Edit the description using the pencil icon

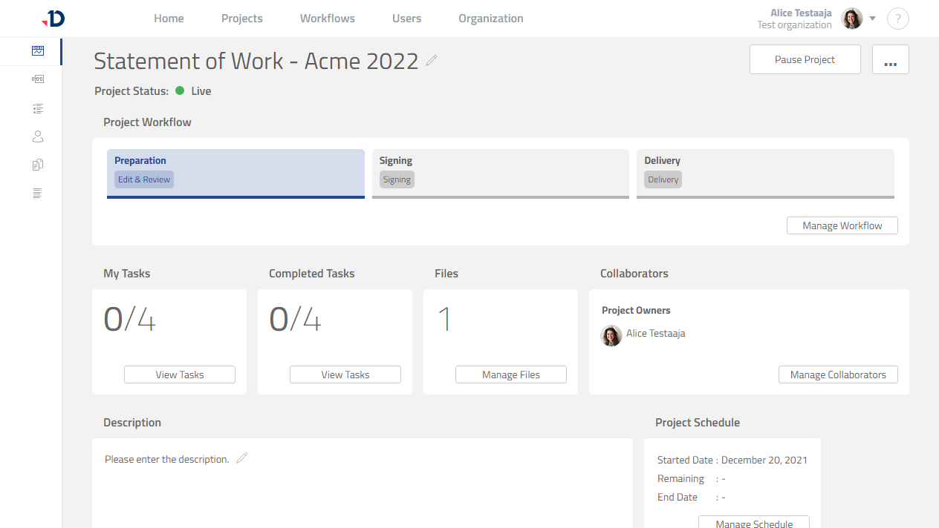pos(241,458)
